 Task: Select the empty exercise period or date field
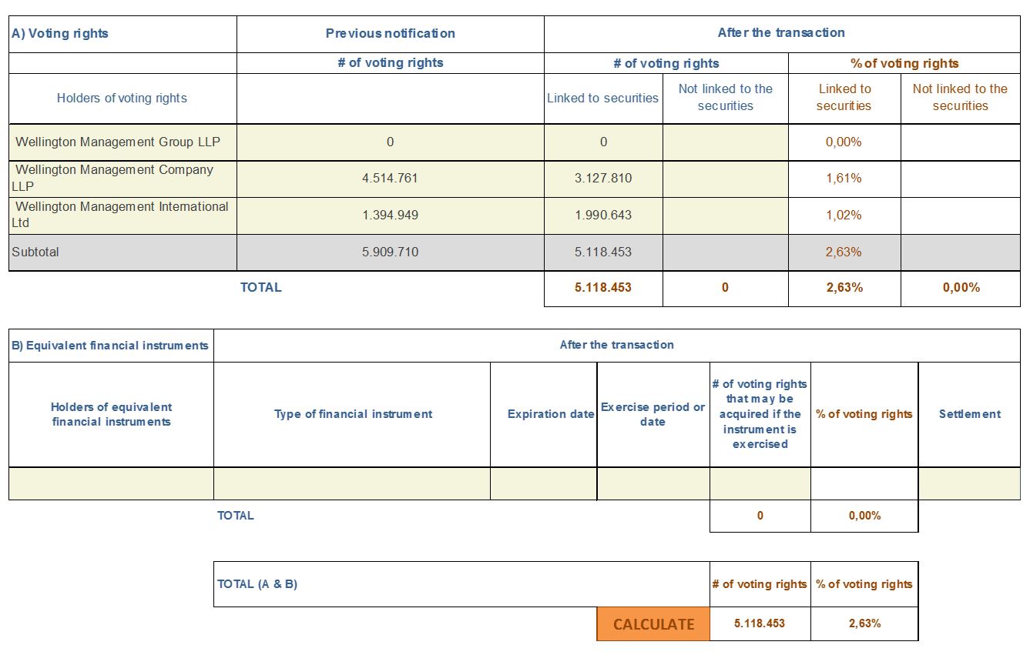click(653, 483)
